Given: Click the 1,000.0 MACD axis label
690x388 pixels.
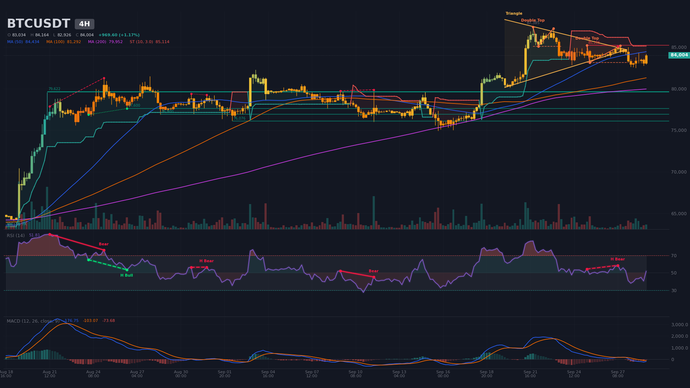Looking at the screenshot, I should tap(679, 348).
